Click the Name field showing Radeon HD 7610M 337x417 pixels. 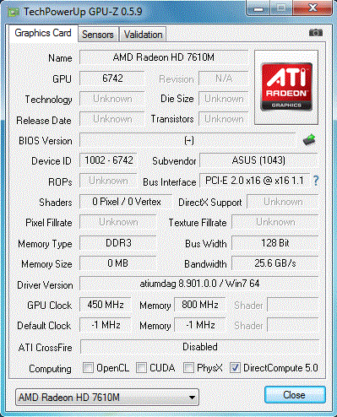point(164,57)
